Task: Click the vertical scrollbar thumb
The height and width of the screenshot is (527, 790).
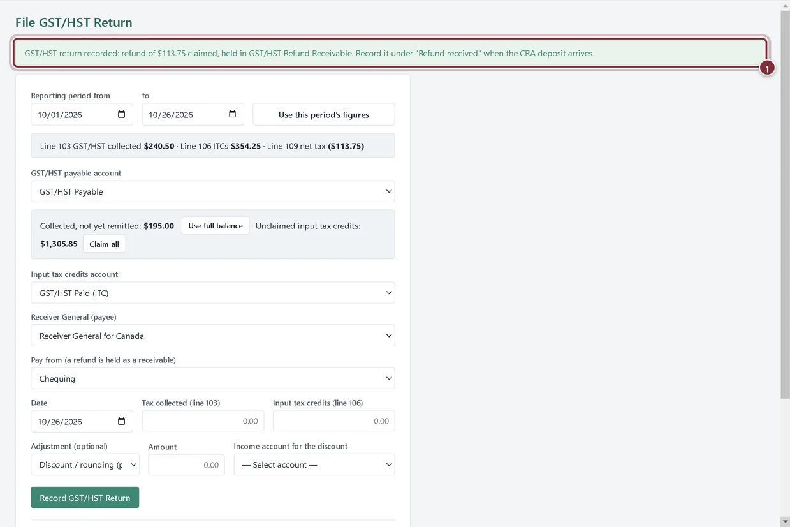Action: pos(785,204)
